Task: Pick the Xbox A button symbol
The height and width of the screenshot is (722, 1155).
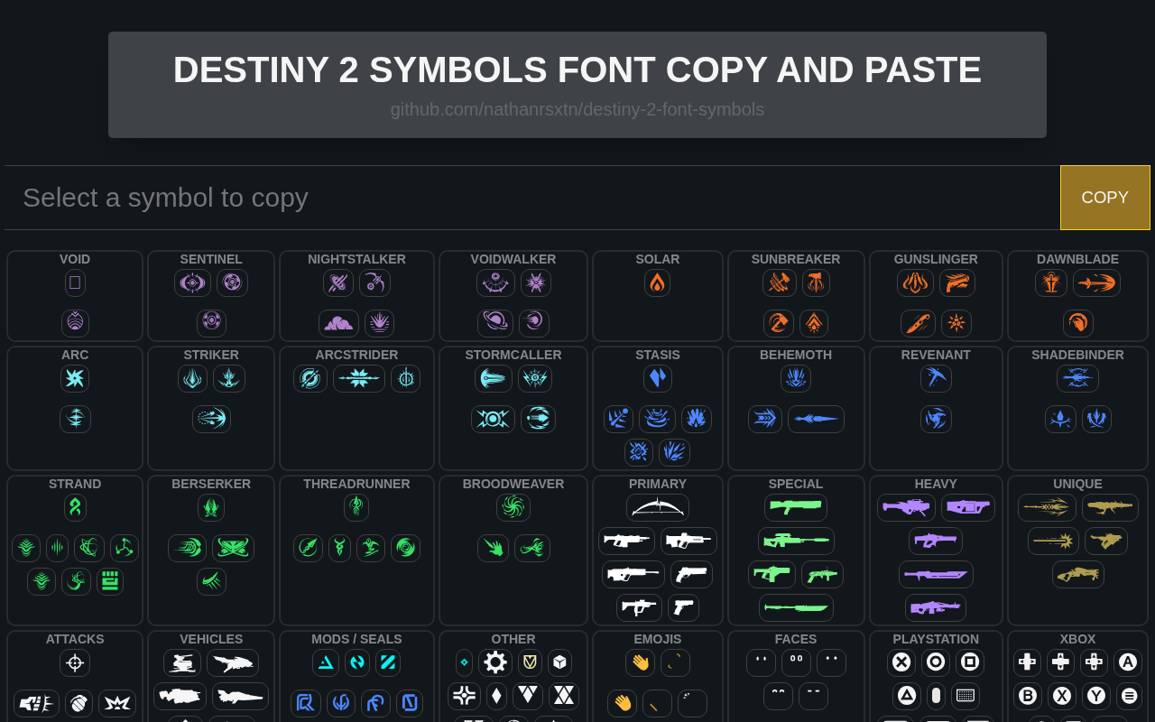Action: click(1128, 662)
